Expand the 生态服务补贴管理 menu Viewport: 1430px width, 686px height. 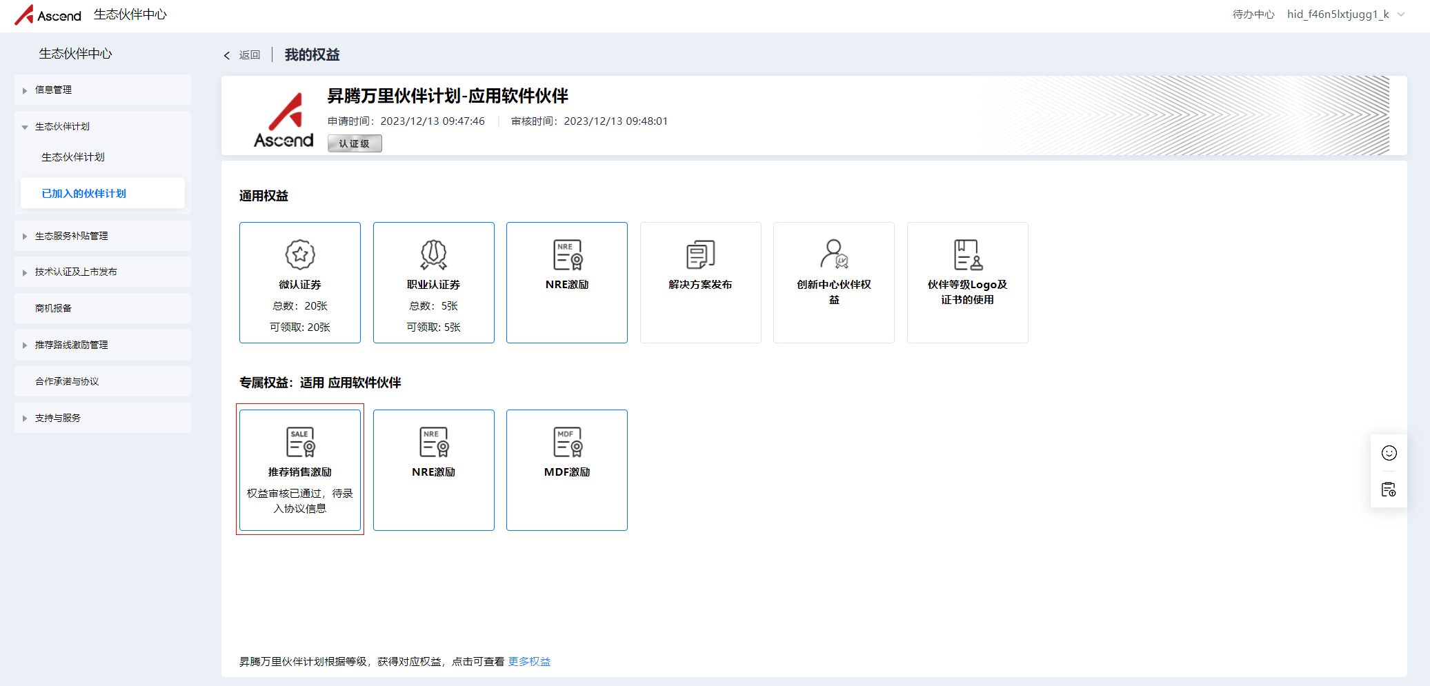pyautogui.click(x=103, y=236)
